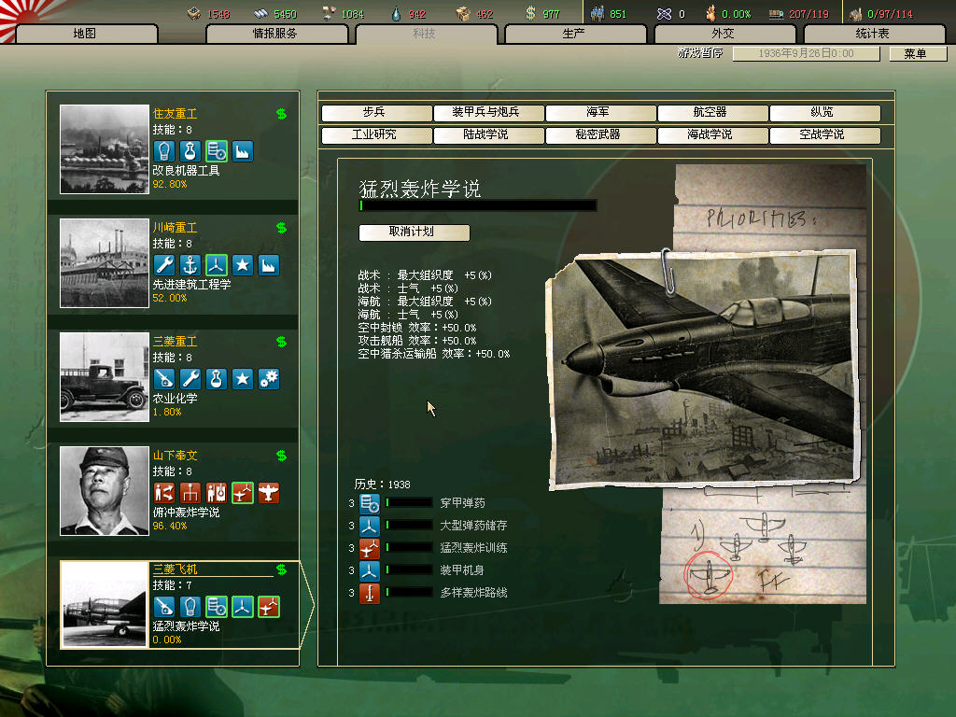
Task: Click 住友重工 factory specialty icon
Action: 243,151
